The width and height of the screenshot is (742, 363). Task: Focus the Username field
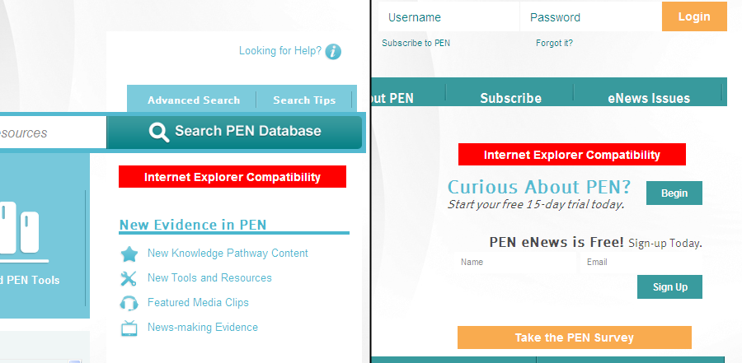(x=448, y=17)
